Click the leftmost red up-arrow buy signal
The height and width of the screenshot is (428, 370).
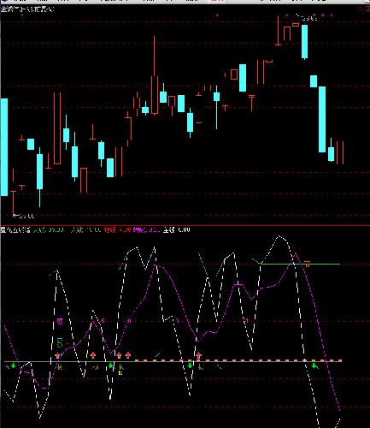[58, 355]
